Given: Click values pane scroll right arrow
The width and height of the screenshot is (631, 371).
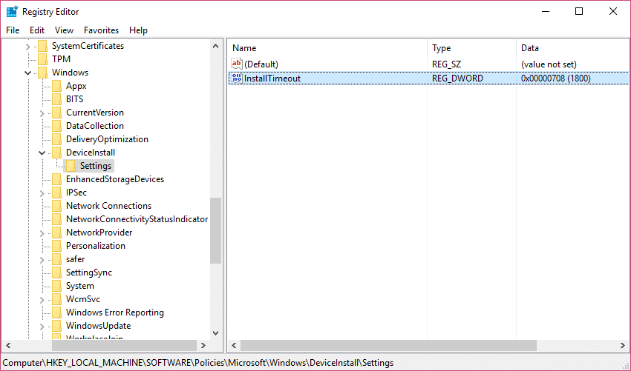Looking at the screenshot, I should coord(623,345).
